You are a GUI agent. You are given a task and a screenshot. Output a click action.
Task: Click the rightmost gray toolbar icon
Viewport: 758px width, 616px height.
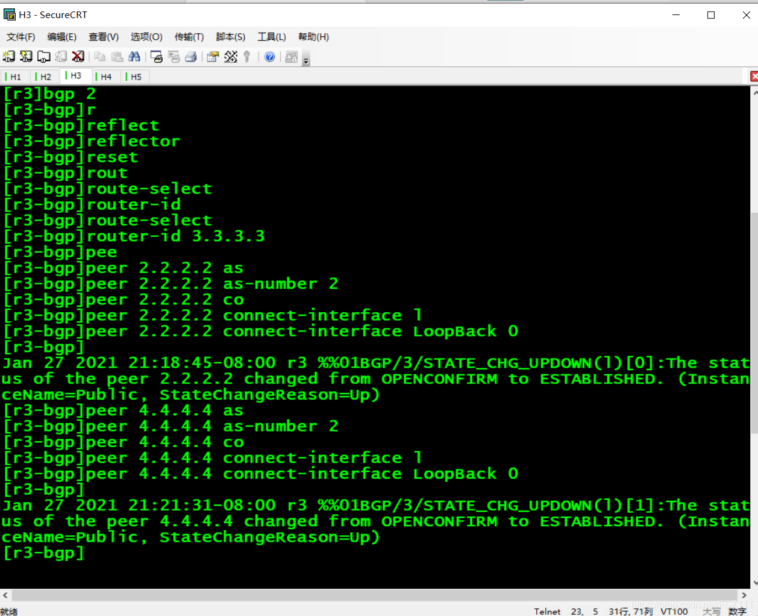(x=292, y=57)
